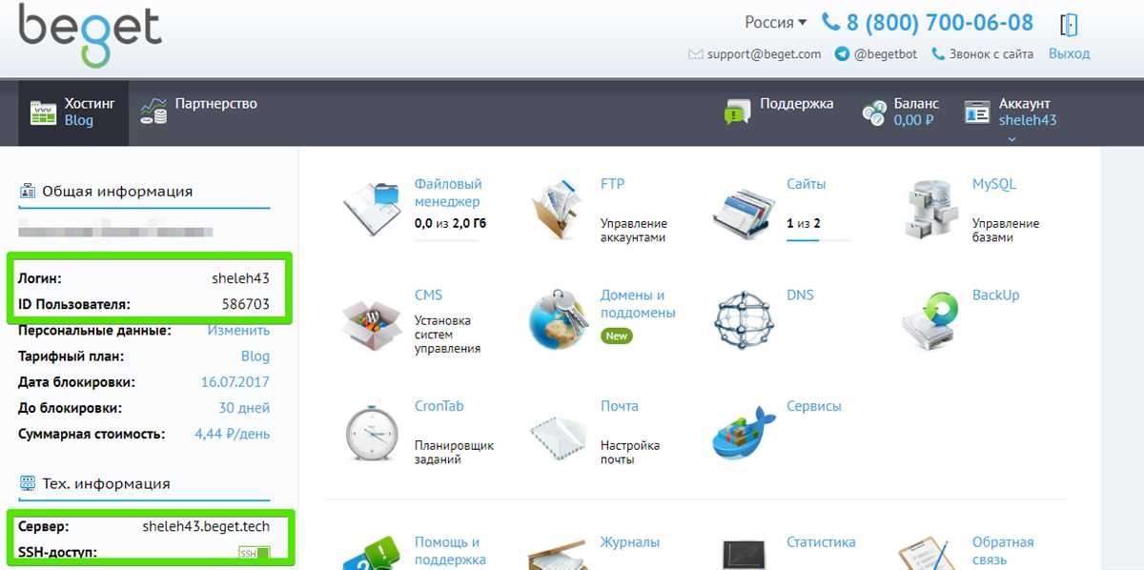Open the Help and support icon
Screen dimensions: 1144x570
pos(373,553)
